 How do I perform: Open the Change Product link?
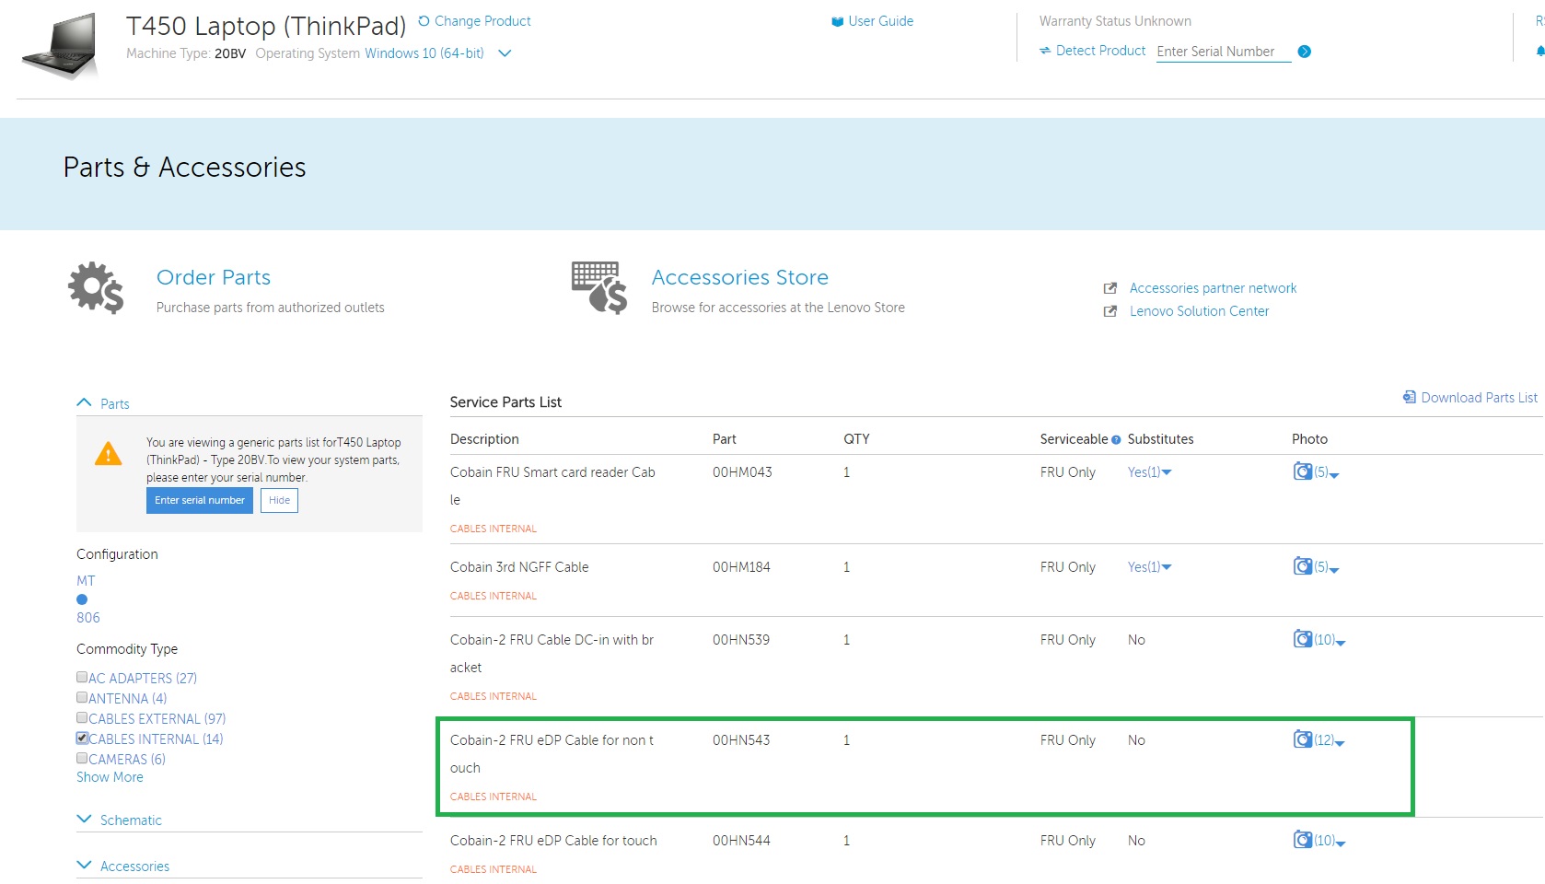[x=482, y=21]
